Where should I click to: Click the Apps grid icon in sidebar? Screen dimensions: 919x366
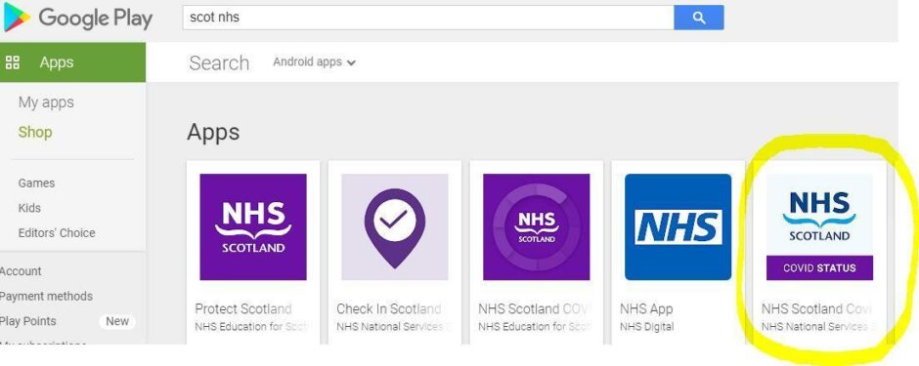pyautogui.click(x=13, y=62)
